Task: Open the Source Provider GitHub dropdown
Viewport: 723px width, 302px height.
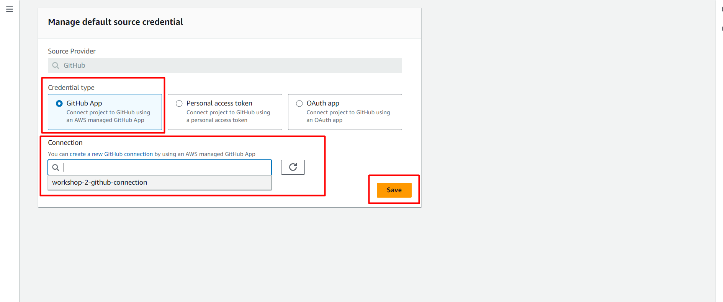Action: 225,65
